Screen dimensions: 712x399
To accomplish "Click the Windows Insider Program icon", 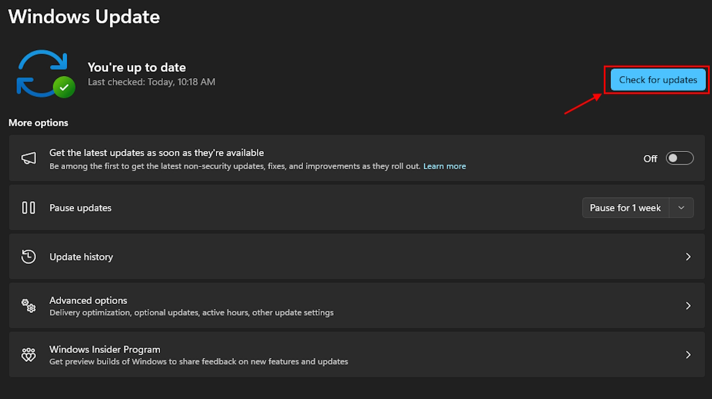I will click(x=28, y=355).
